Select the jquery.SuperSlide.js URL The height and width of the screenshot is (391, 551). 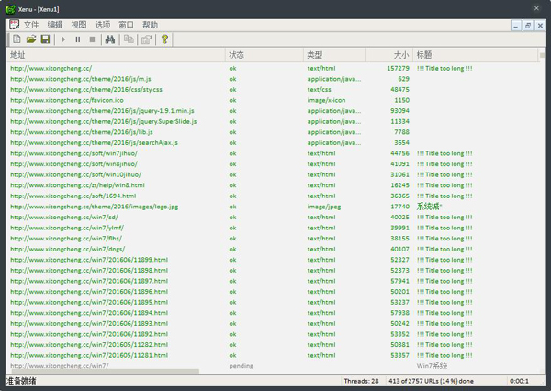click(103, 121)
